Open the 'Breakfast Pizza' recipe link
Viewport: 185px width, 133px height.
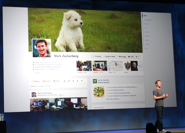tap(118, 90)
